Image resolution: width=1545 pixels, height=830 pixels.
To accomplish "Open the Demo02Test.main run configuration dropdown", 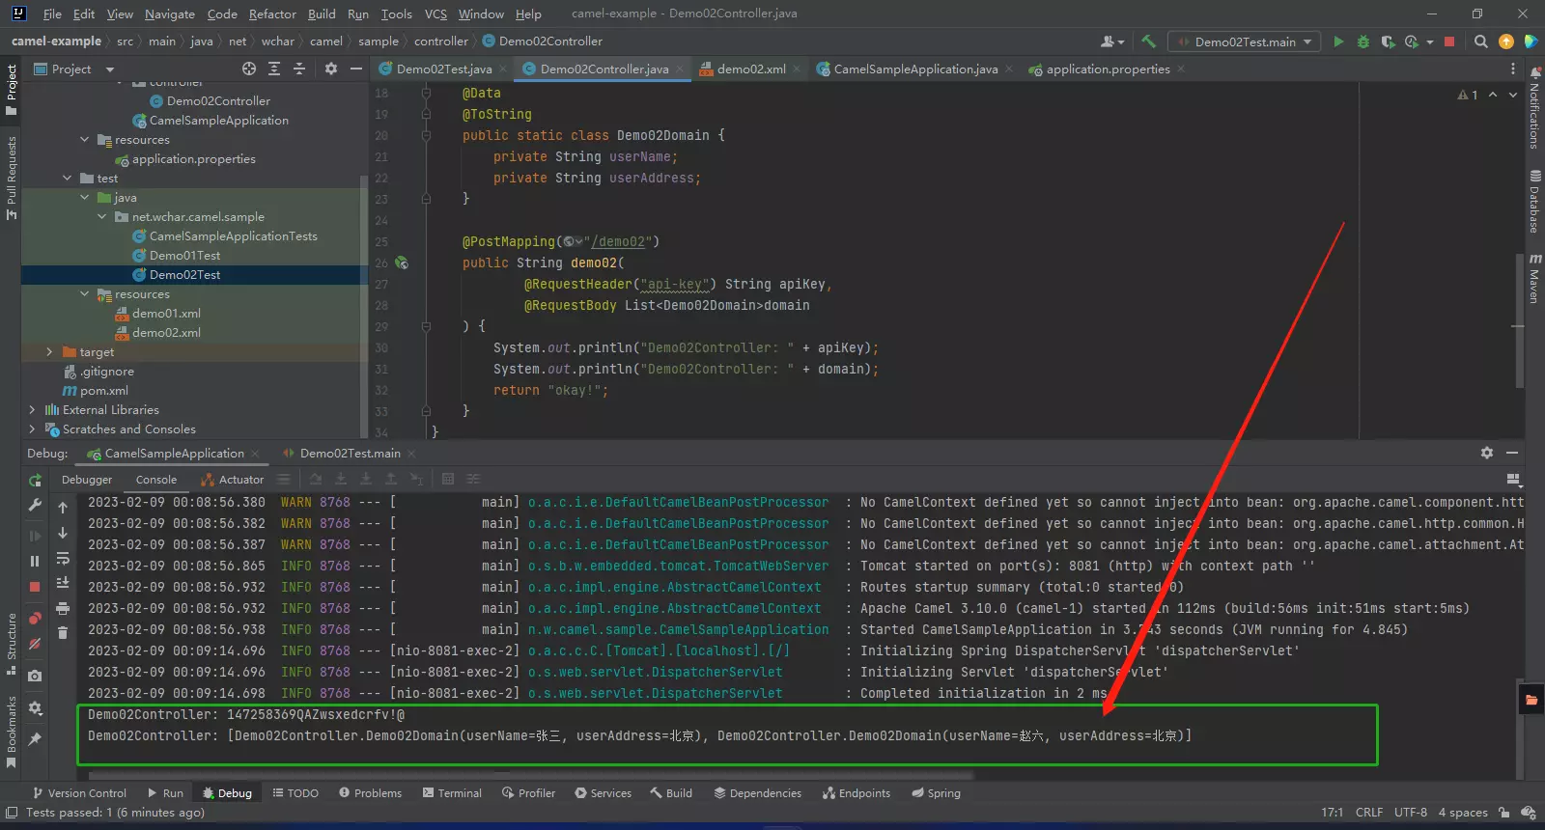I will pyautogui.click(x=1245, y=41).
